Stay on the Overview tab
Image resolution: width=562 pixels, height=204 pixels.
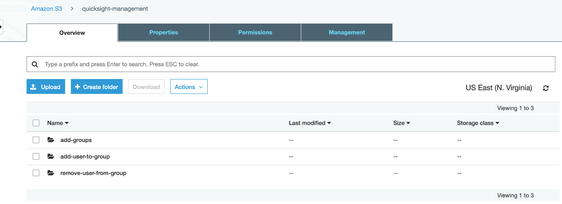(x=72, y=33)
